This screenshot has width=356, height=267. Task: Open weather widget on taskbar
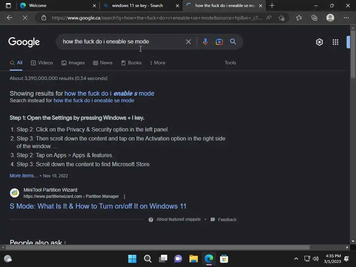click(x=8, y=259)
